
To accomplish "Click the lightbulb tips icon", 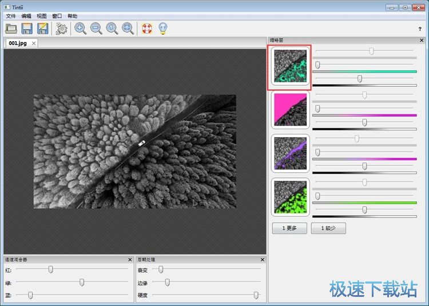I will pos(163,29).
